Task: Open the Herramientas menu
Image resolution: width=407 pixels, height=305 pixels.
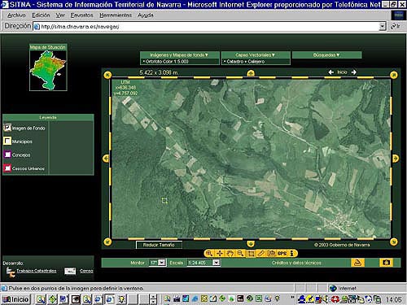Action: click(x=116, y=15)
